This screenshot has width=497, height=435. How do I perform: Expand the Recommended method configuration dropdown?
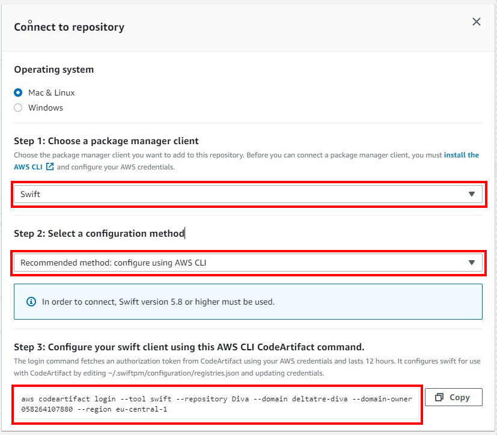point(248,263)
